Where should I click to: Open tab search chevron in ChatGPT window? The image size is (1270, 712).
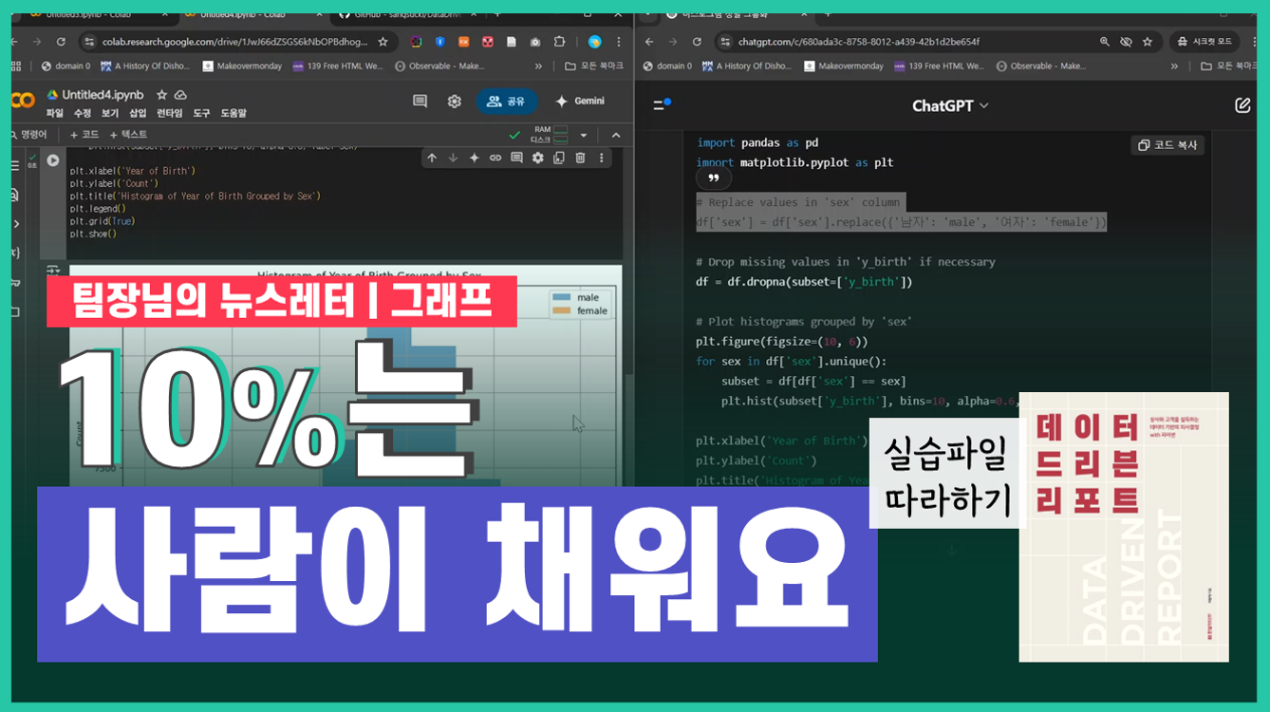coord(647,15)
